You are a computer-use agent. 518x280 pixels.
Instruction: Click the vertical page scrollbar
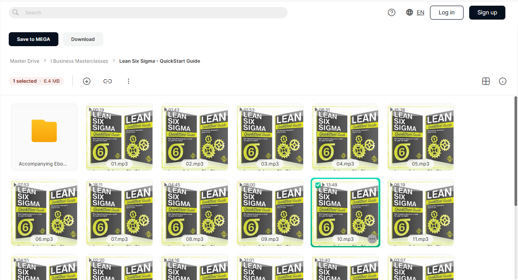[x=516, y=151]
